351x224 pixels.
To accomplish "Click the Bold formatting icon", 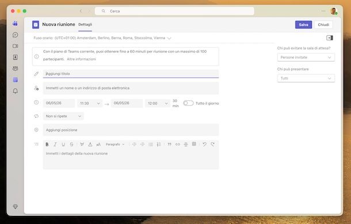I will coord(47,145).
